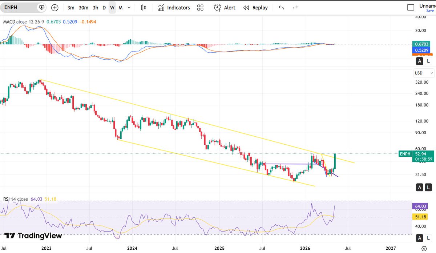Select the W weekly timeframe
436x253 pixels.
click(112, 8)
